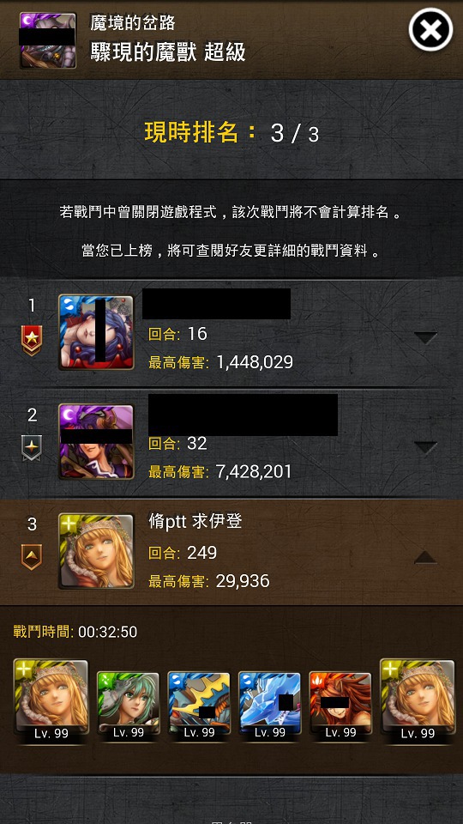The image size is (463, 824).
Task: Expand rank 2 battle details arrow
Action: point(426,447)
